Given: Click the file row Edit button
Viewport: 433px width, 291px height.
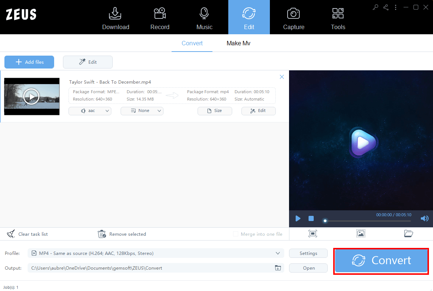Looking at the screenshot, I should tap(258, 111).
